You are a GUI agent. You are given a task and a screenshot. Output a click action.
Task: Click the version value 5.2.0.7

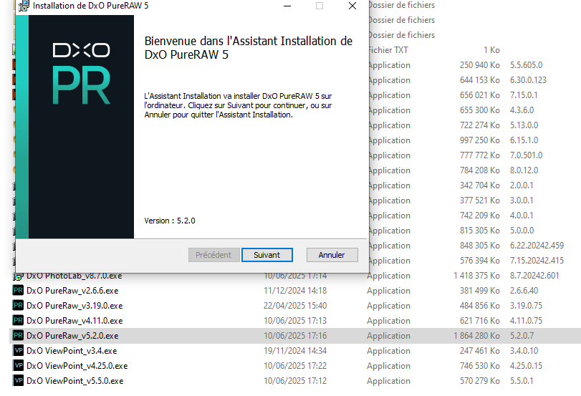[x=522, y=336]
